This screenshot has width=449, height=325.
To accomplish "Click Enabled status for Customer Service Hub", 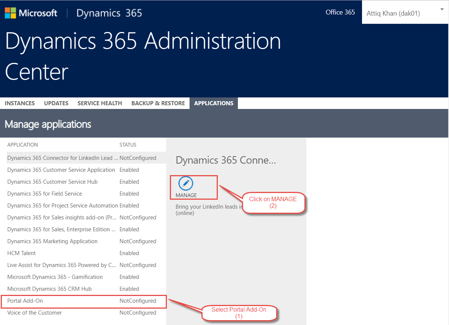I will pyautogui.click(x=129, y=182).
